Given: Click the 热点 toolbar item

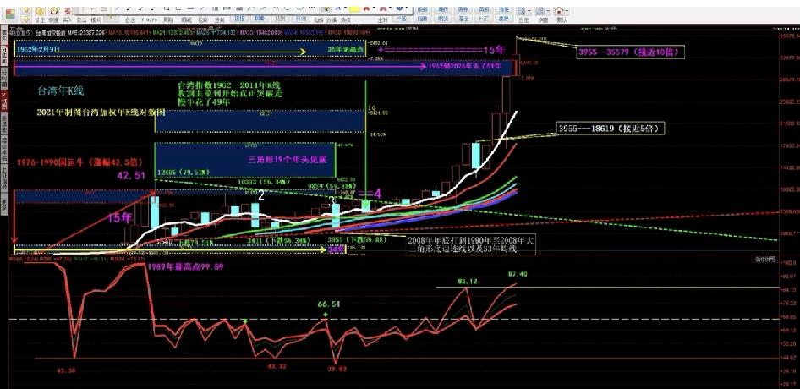Looking at the screenshot, I should coord(345,19).
